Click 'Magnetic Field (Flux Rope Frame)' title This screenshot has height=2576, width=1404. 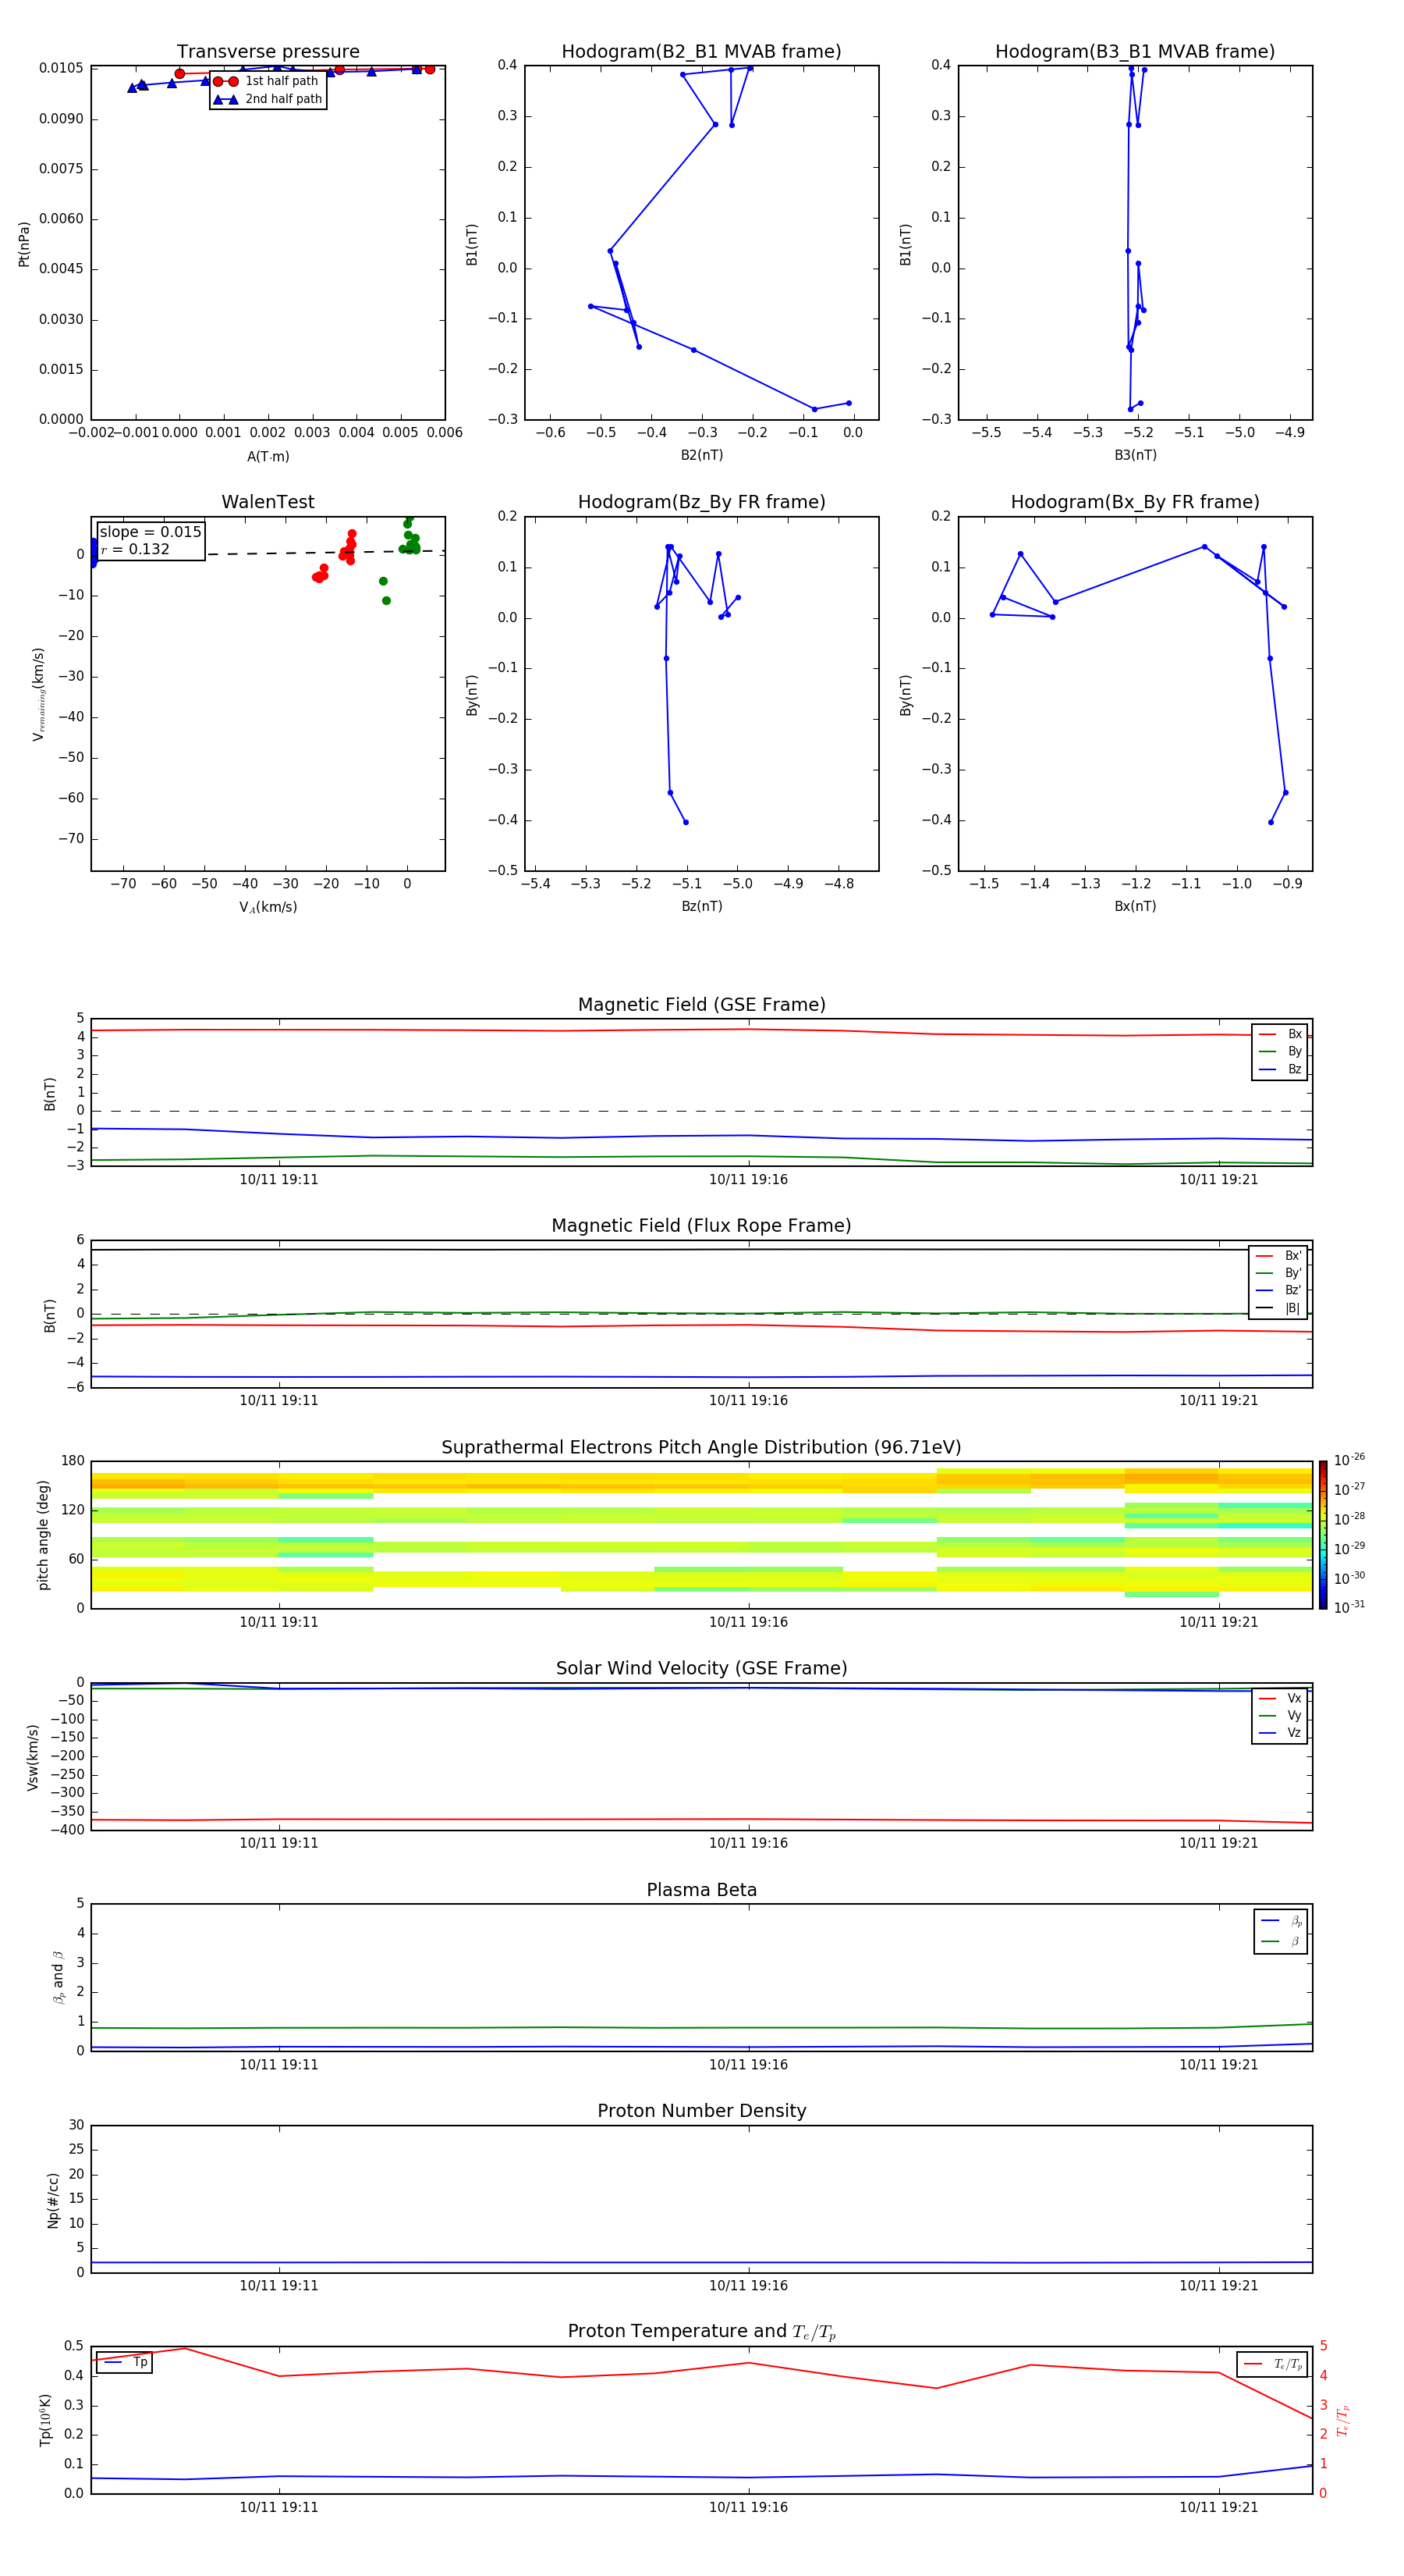(701, 1226)
